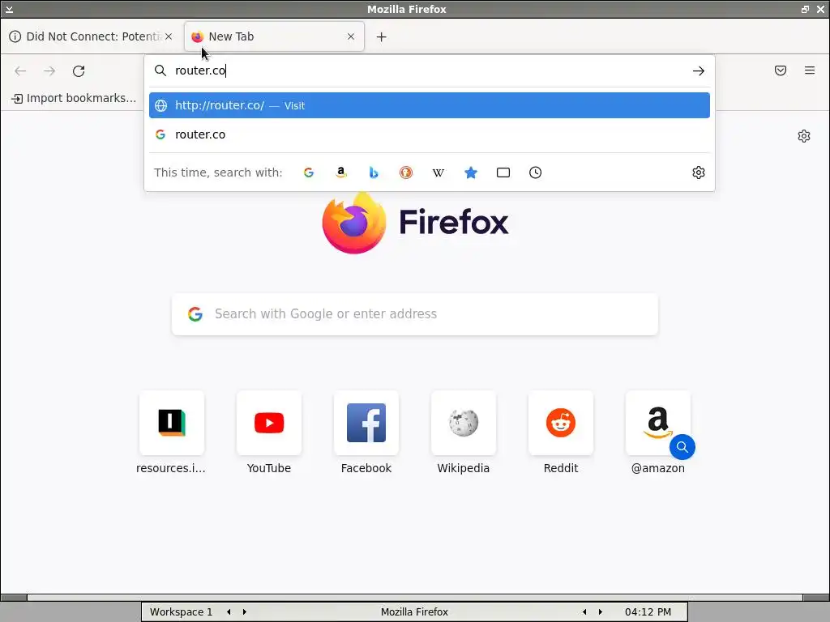Select the router.co Google search suggestion
Viewport: 830px width, 622px height.
tap(430, 134)
